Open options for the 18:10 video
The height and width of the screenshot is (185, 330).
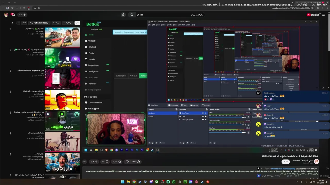[x=10, y=134]
